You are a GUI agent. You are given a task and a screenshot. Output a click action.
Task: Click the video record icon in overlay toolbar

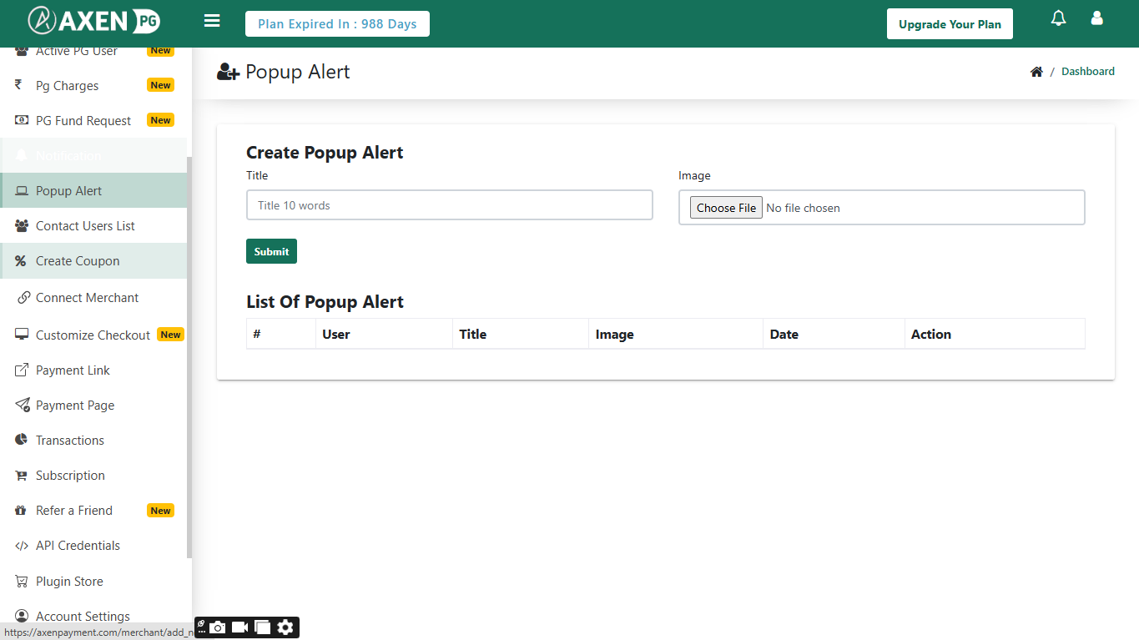[240, 627]
